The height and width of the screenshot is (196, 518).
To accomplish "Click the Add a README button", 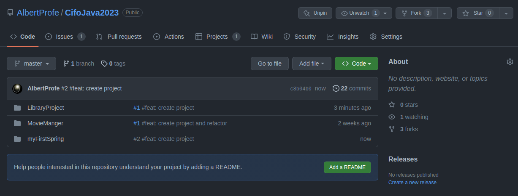I will [x=347, y=167].
